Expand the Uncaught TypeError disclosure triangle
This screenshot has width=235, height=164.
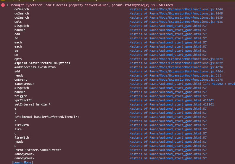point(7,5)
